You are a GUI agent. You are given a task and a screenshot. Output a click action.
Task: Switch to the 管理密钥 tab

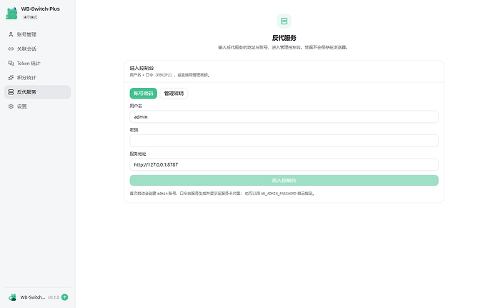[x=174, y=94]
